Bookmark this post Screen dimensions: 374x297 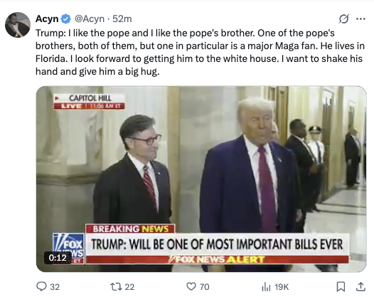click(x=341, y=286)
